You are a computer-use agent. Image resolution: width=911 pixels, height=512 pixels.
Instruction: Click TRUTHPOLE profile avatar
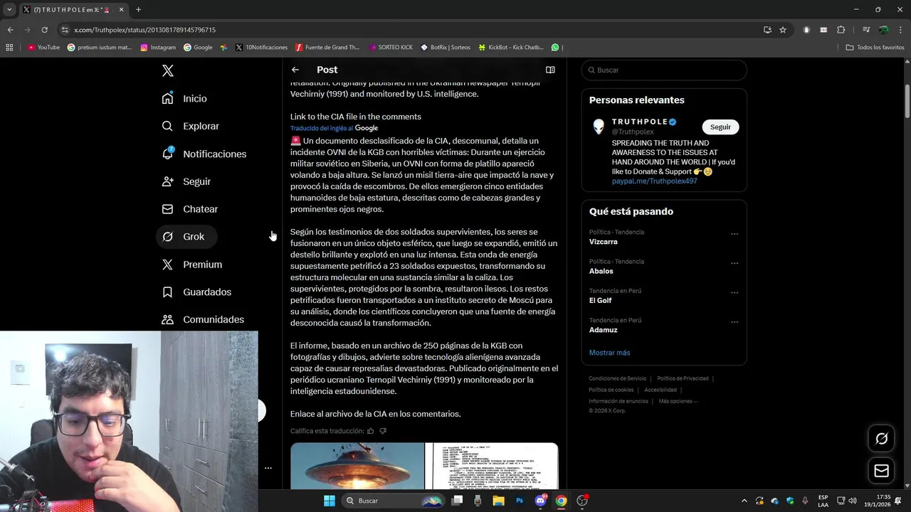click(x=599, y=127)
